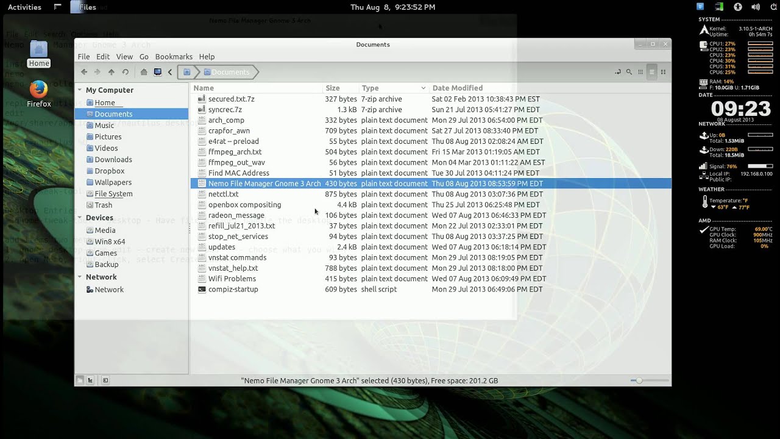
Task: Click the Home desktop folder icon
Action: coord(38,54)
